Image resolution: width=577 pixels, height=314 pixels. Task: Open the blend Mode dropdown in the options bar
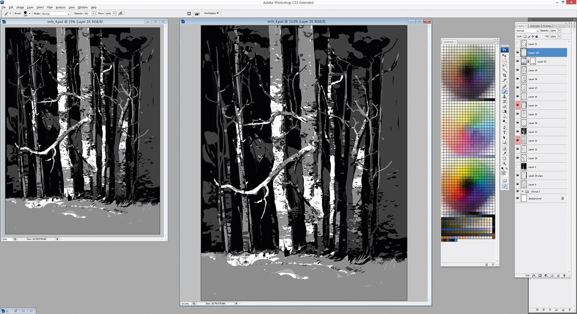pyautogui.click(x=67, y=13)
